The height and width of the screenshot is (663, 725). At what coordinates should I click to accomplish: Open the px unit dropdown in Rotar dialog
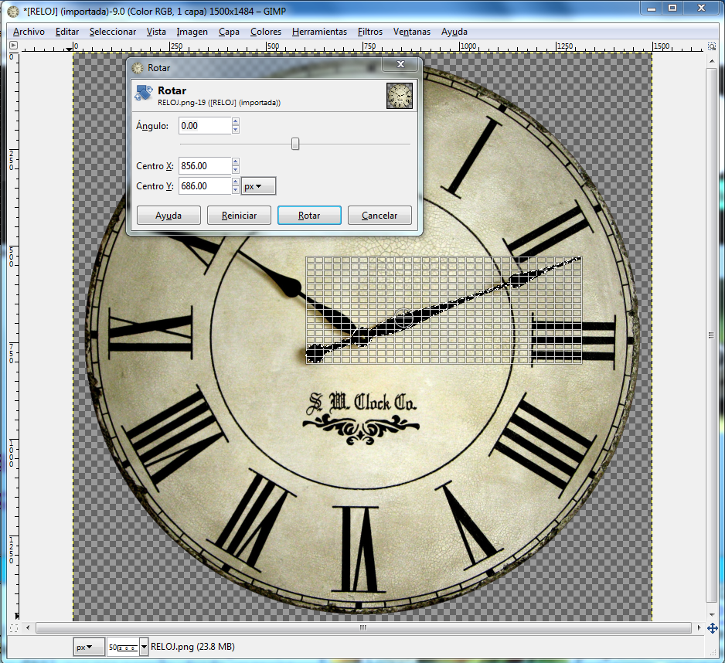pos(258,186)
